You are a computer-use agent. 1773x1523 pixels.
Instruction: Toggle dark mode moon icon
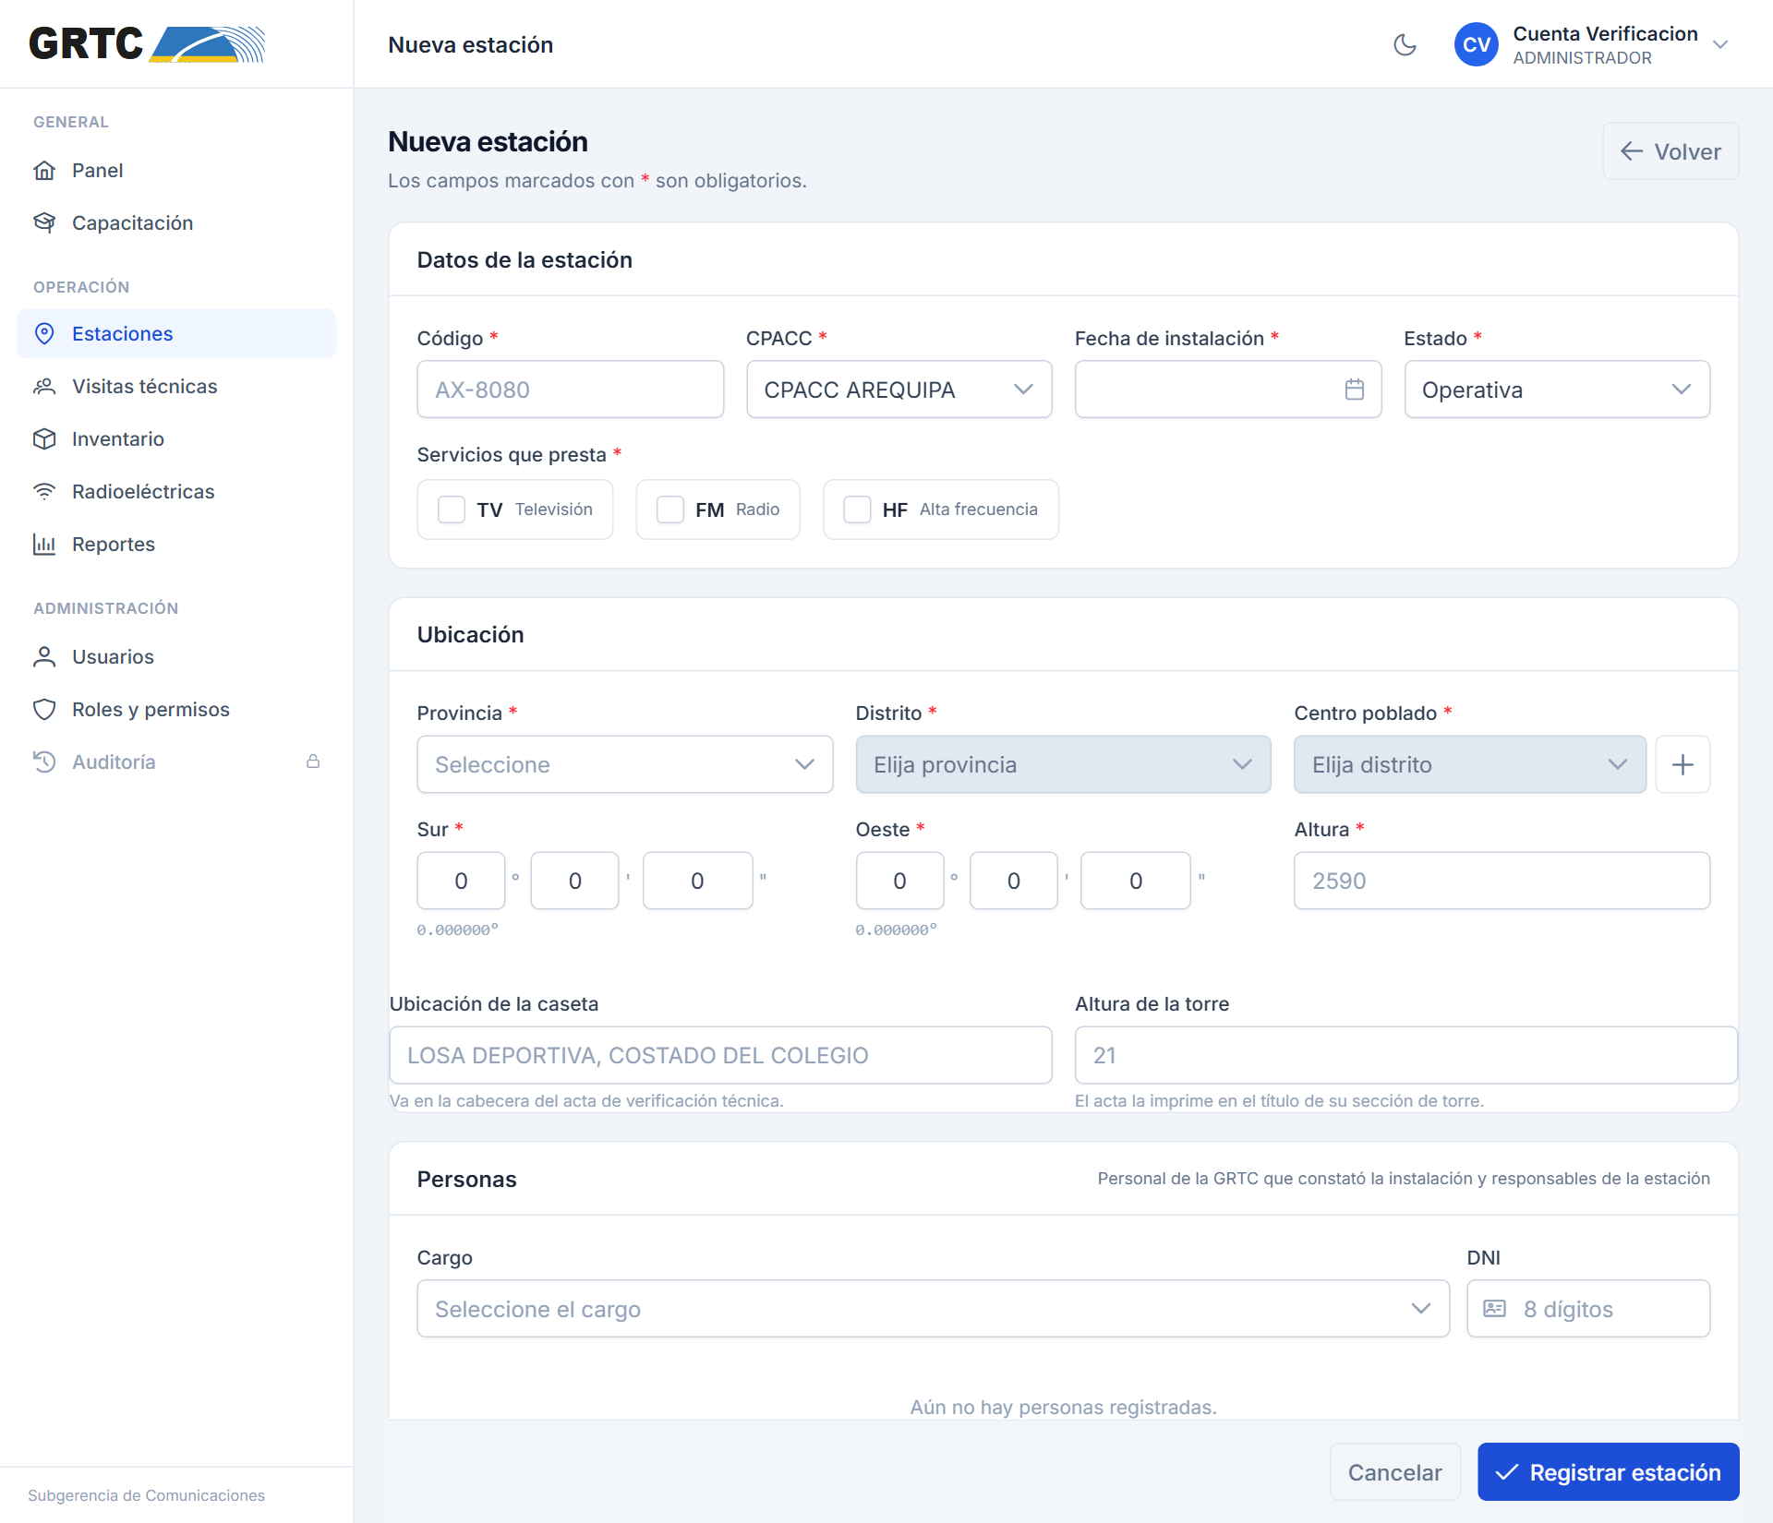pos(1405,44)
